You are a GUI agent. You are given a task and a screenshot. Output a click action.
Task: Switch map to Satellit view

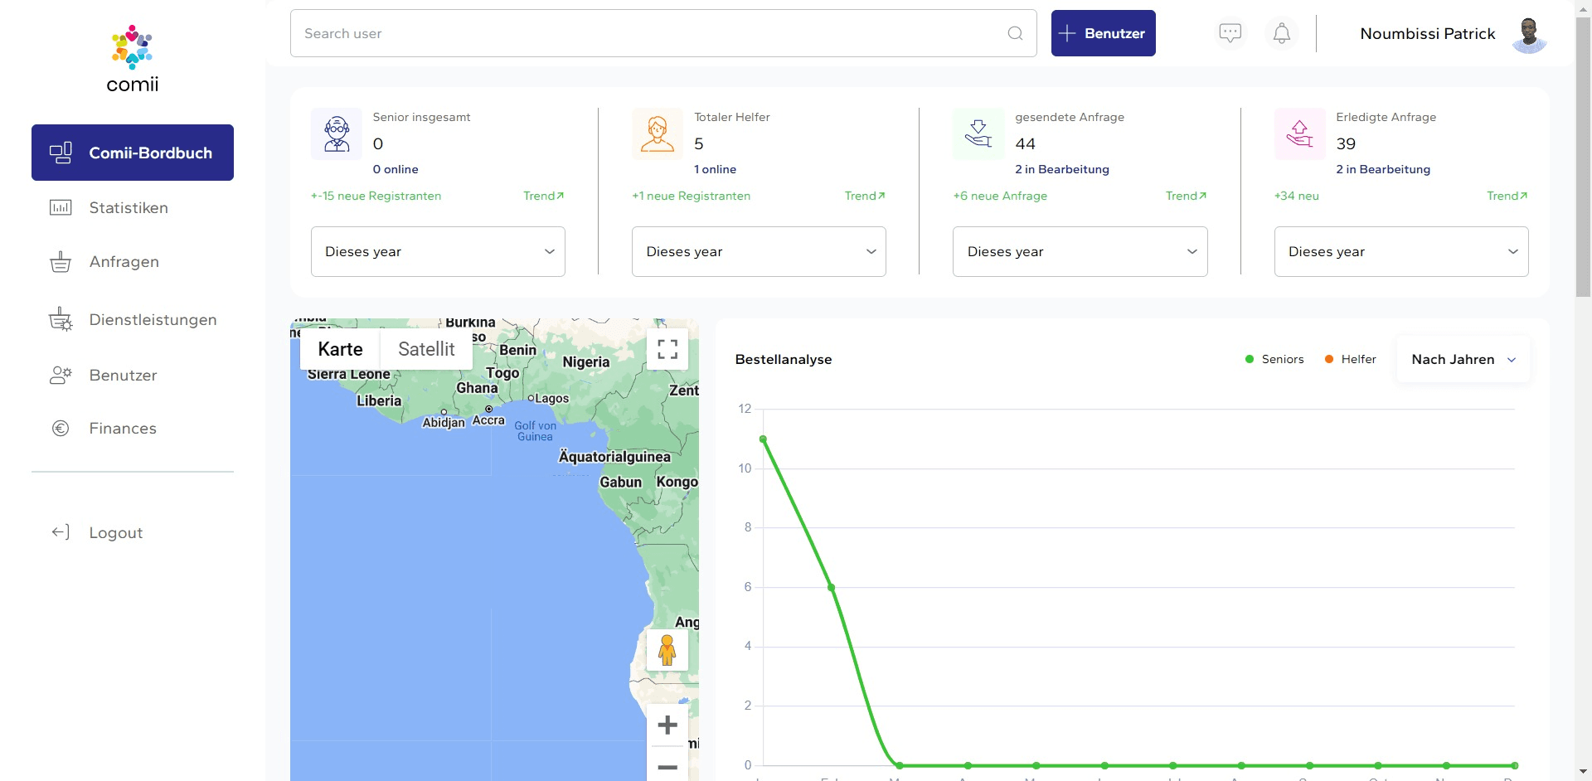[426, 349]
